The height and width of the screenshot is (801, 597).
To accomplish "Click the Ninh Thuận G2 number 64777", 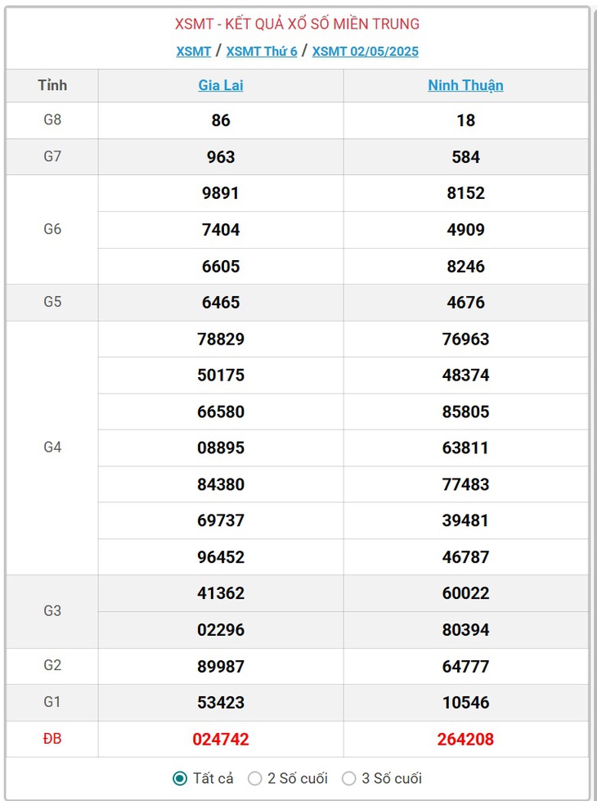I will (x=466, y=666).
